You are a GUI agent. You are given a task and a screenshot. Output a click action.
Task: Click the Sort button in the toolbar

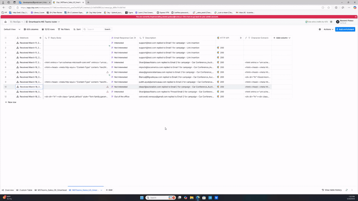pyautogui.click(x=77, y=29)
